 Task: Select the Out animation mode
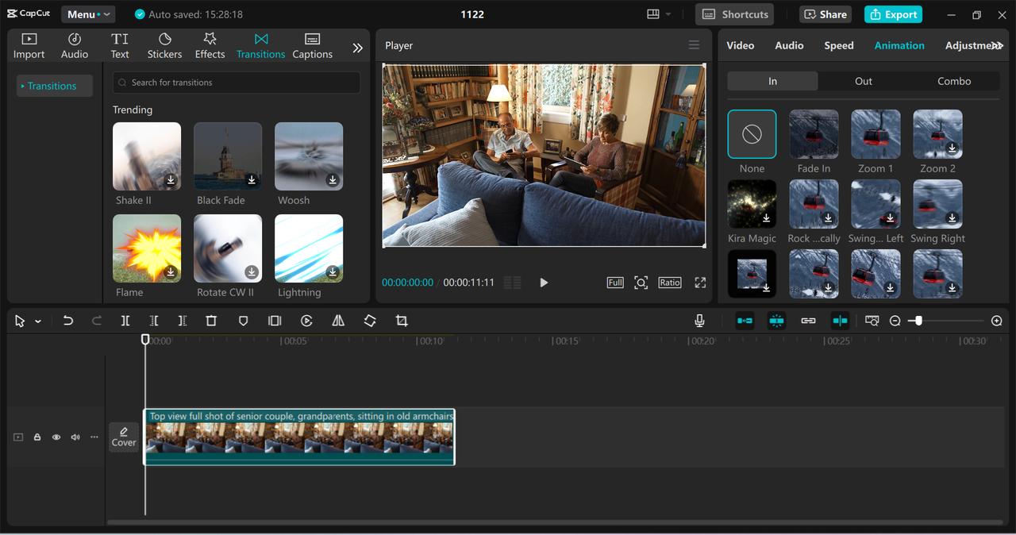(864, 81)
